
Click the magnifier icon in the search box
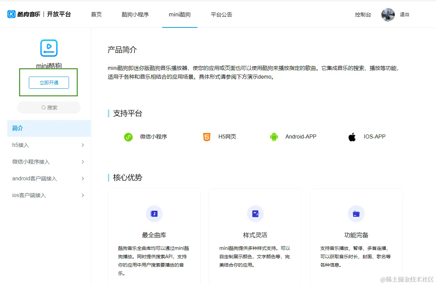[x=43, y=107]
